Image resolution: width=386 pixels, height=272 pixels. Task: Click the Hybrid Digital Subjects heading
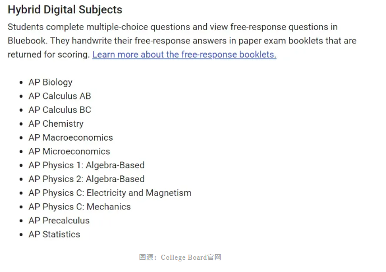(65, 10)
